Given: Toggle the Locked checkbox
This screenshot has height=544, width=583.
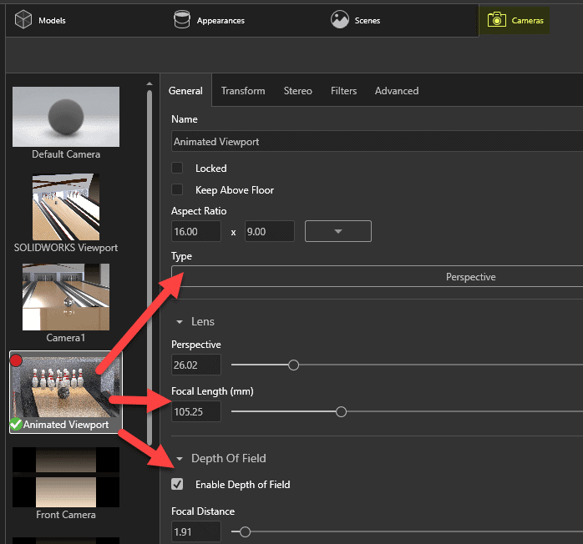Looking at the screenshot, I should 177,168.
